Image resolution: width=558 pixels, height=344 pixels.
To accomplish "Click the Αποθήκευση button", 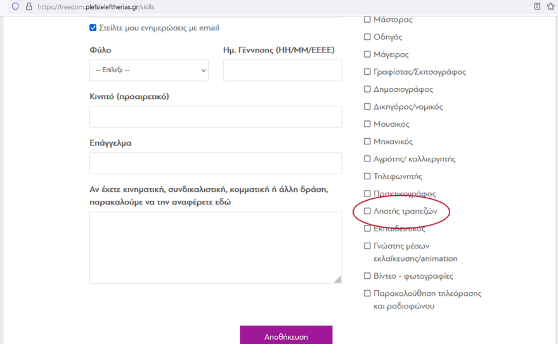I will click(286, 336).
